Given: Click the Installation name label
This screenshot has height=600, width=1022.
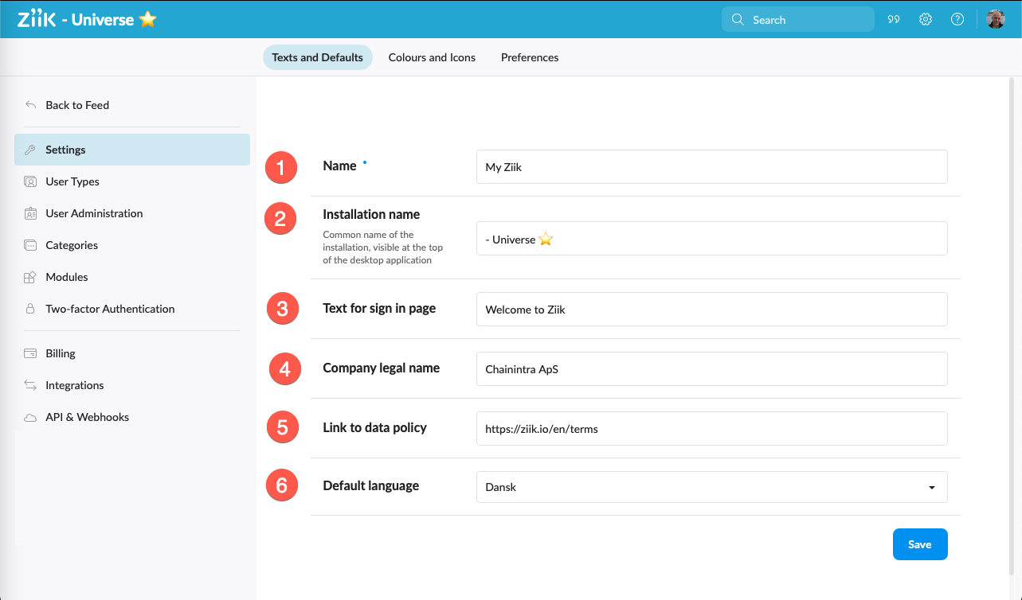Looking at the screenshot, I should pos(371,215).
